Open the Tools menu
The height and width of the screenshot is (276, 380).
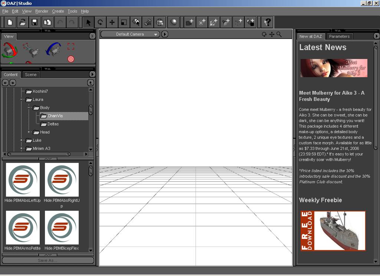(x=72, y=11)
